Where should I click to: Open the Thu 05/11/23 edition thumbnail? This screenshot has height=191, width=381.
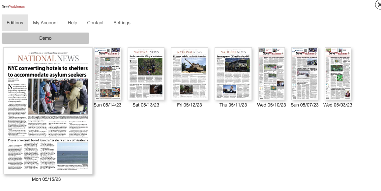click(233, 74)
